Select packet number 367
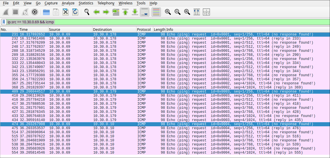330x158 pixels. pos(165,83)
